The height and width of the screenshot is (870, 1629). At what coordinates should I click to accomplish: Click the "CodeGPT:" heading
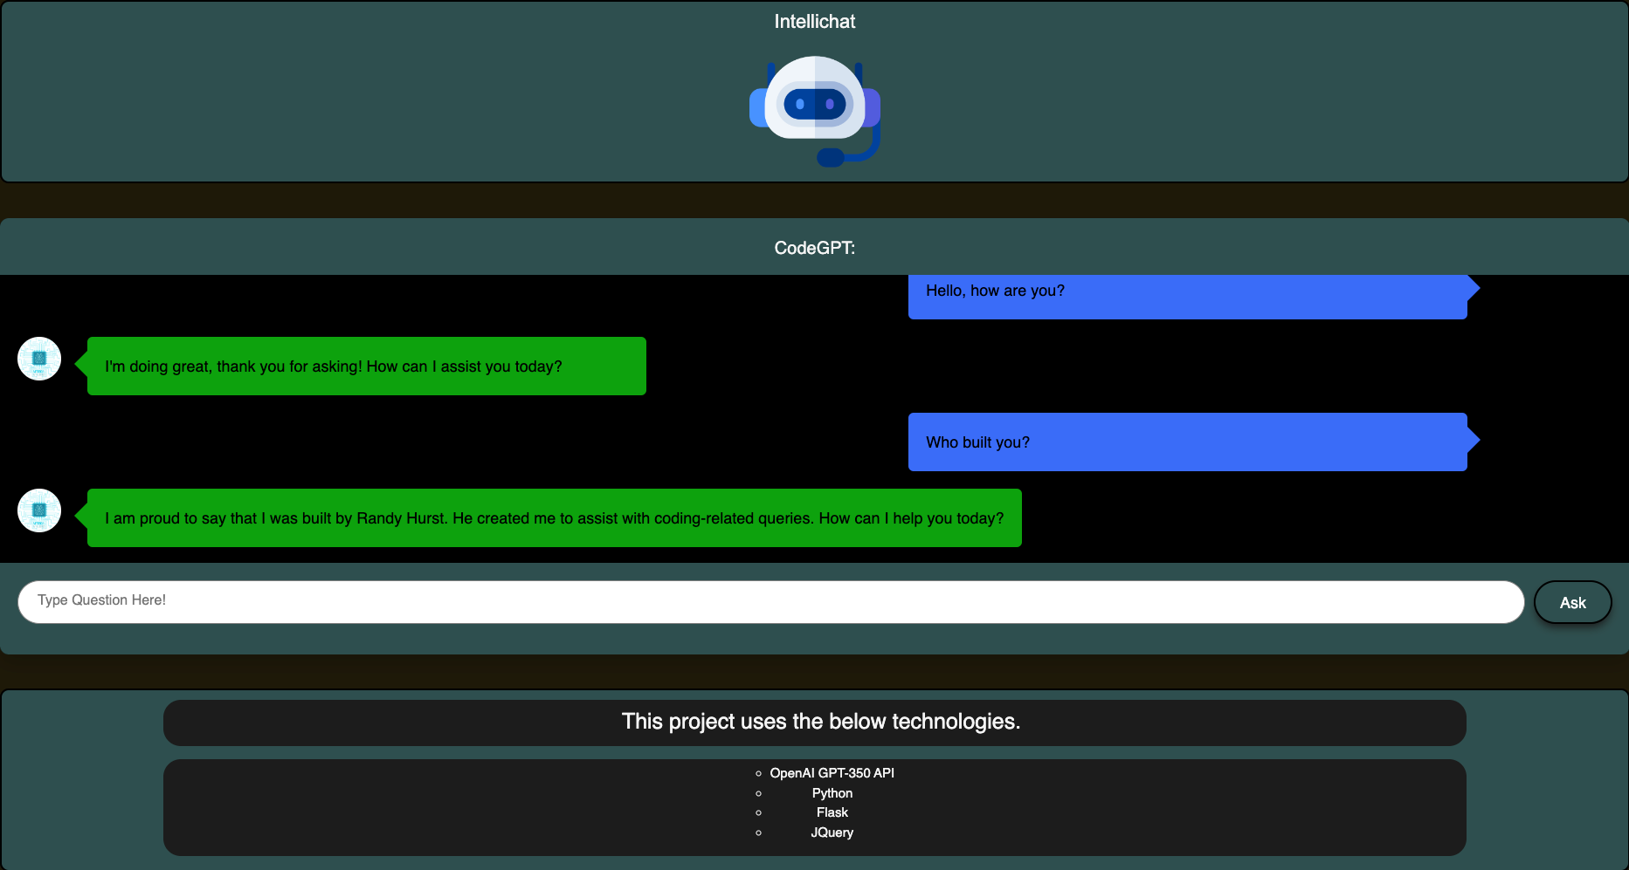[815, 248]
